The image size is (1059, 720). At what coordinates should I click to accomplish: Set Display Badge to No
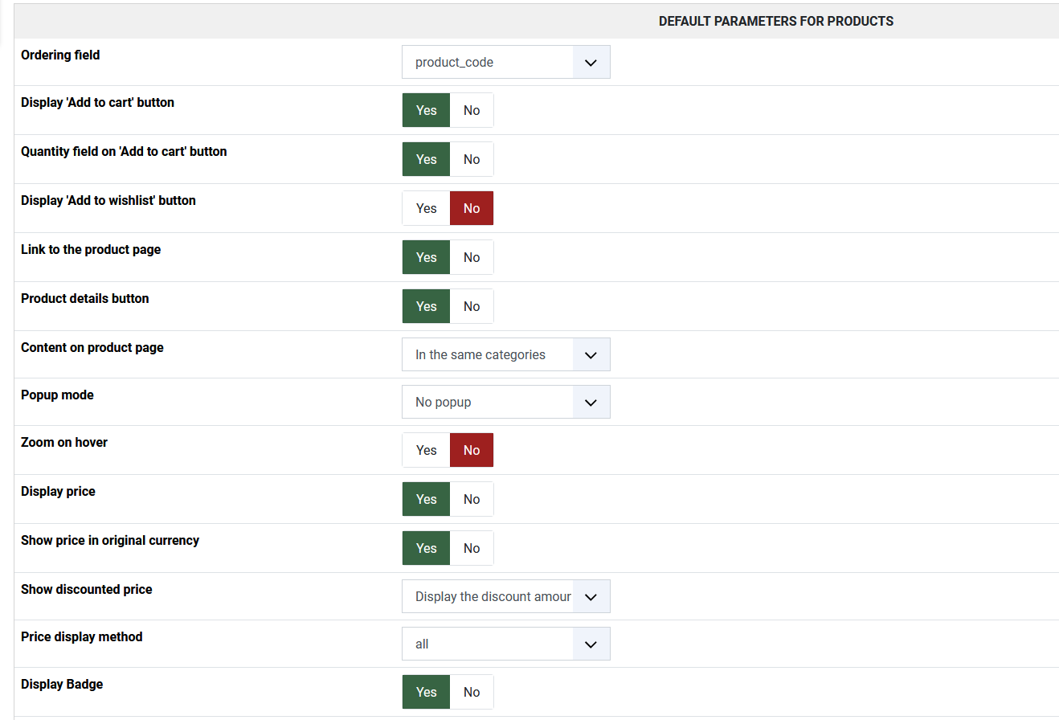click(472, 692)
